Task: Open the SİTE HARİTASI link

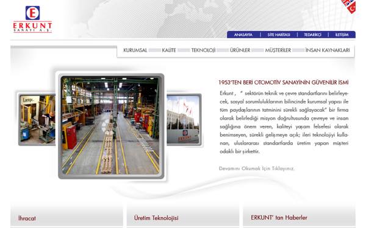Action: [279, 35]
